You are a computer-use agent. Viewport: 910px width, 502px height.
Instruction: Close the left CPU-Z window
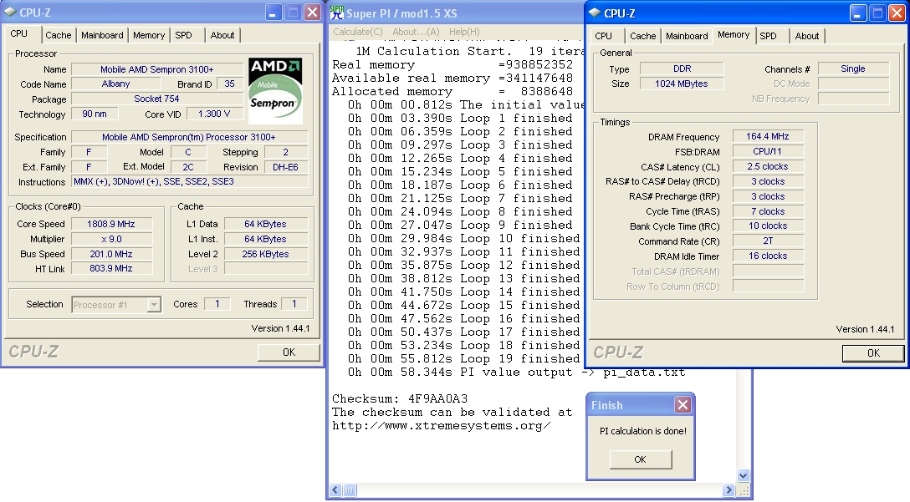(x=312, y=13)
